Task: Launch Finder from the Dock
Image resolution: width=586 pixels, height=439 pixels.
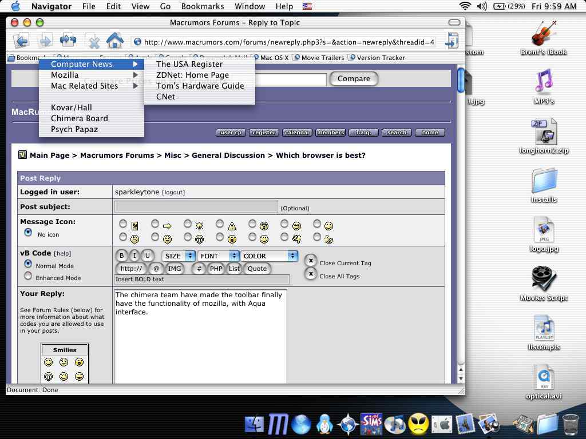Action: pos(254,424)
